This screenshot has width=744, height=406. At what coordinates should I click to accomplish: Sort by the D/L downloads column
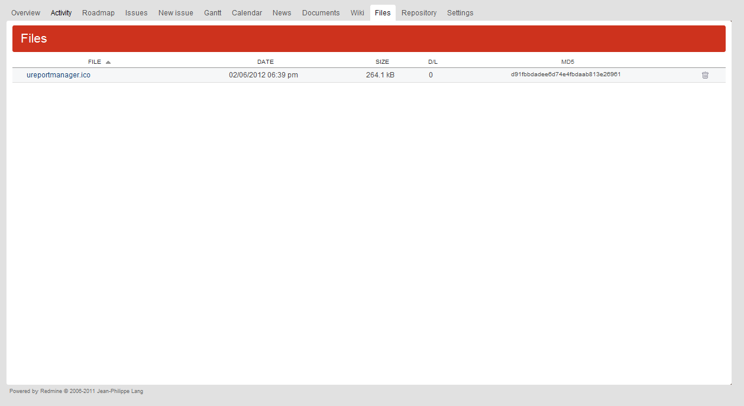(432, 62)
